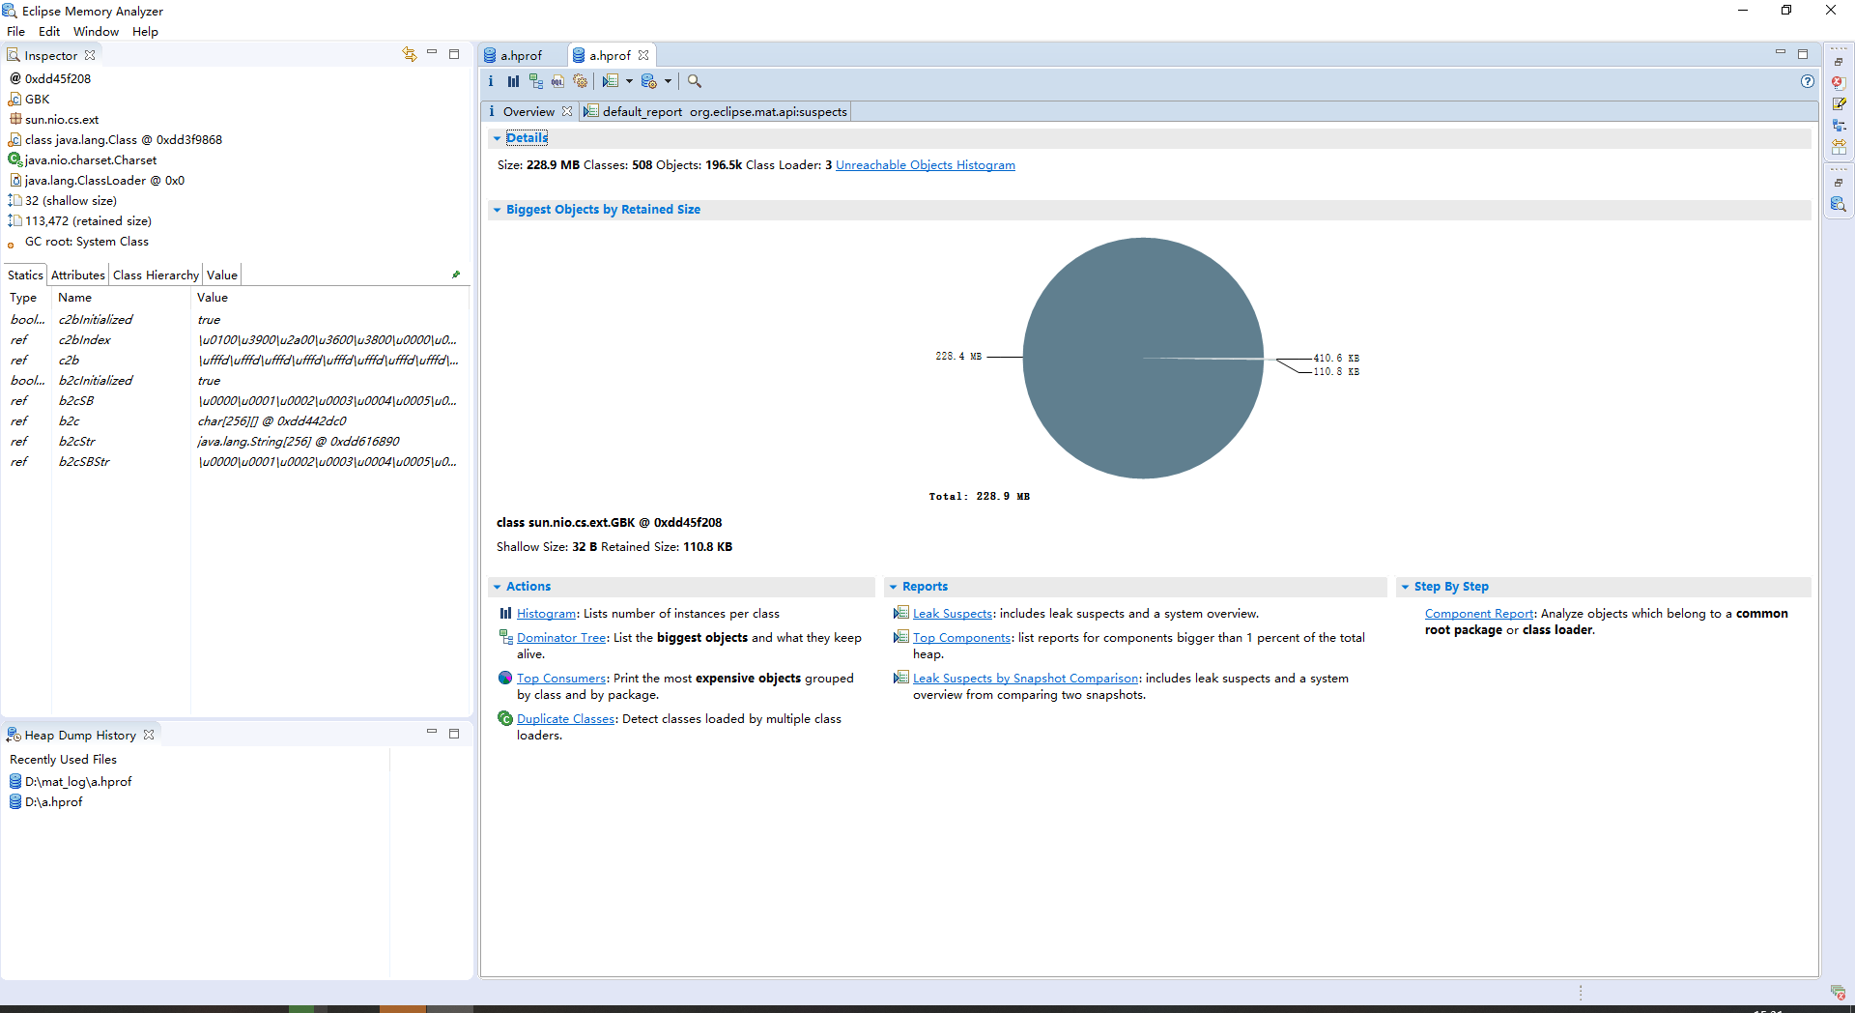The width and height of the screenshot is (1855, 1013).
Task: Open the Query Browser heap icon
Action: point(649,81)
